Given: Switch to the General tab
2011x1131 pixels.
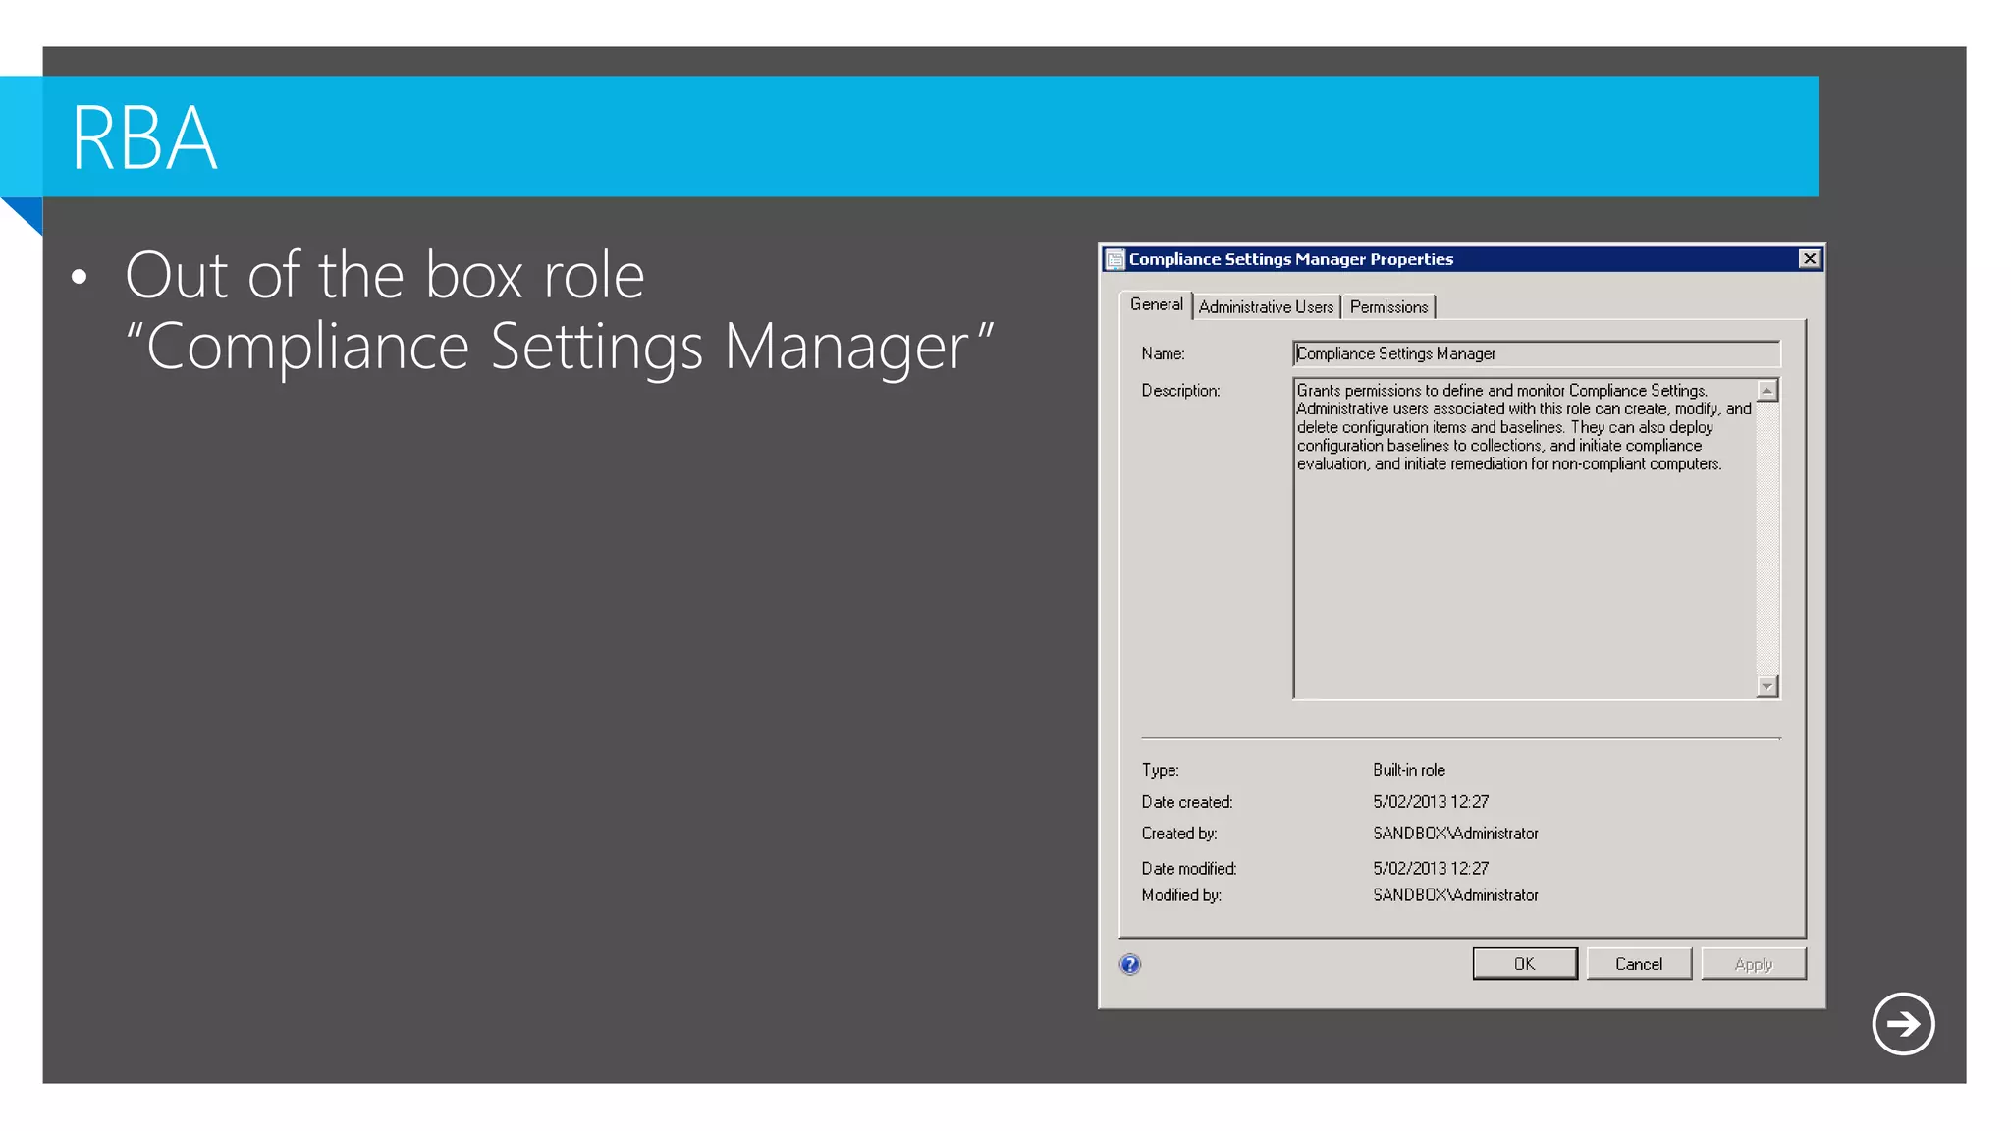Looking at the screenshot, I should click(x=1156, y=305).
